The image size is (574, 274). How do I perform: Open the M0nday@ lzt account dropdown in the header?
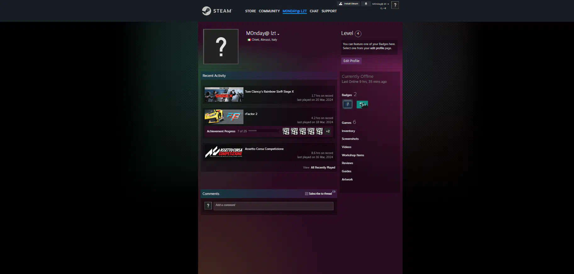click(381, 4)
